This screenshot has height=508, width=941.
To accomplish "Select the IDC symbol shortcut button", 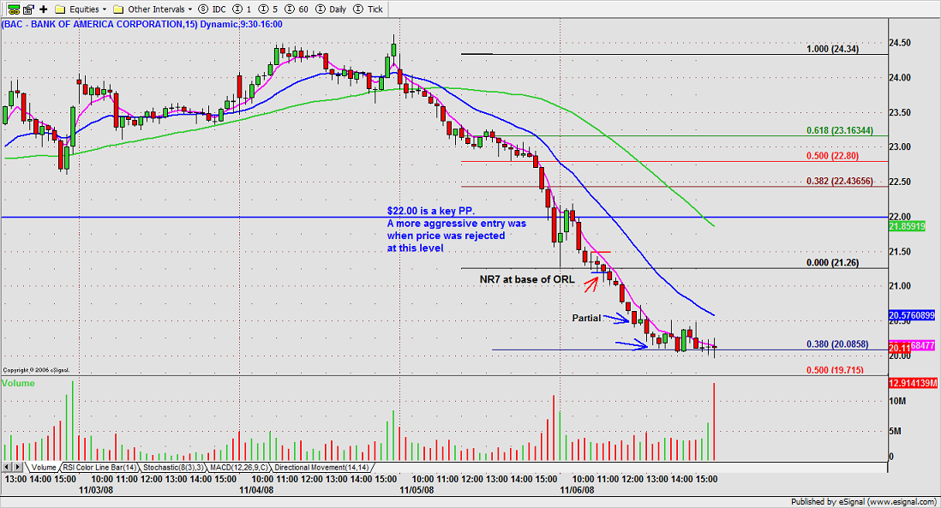I will click(212, 9).
